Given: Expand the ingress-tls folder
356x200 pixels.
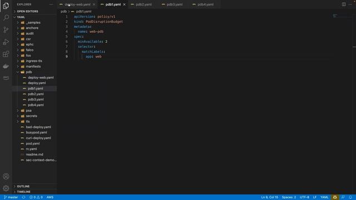Looking at the screenshot, I should [34, 61].
